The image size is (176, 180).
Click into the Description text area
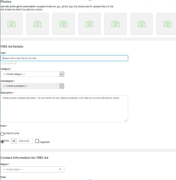point(64,108)
